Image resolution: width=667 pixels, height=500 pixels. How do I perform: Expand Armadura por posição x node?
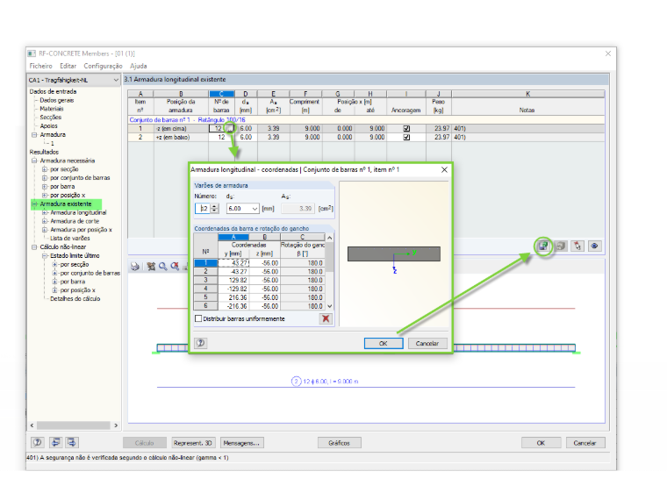[45, 230]
